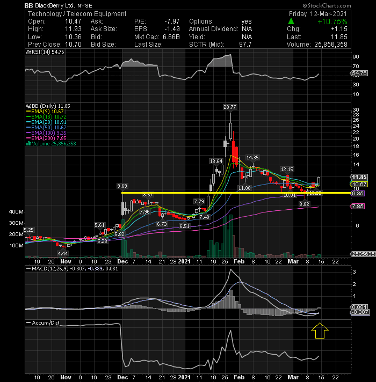Click the Last value 11.85 in header

pos(339,37)
